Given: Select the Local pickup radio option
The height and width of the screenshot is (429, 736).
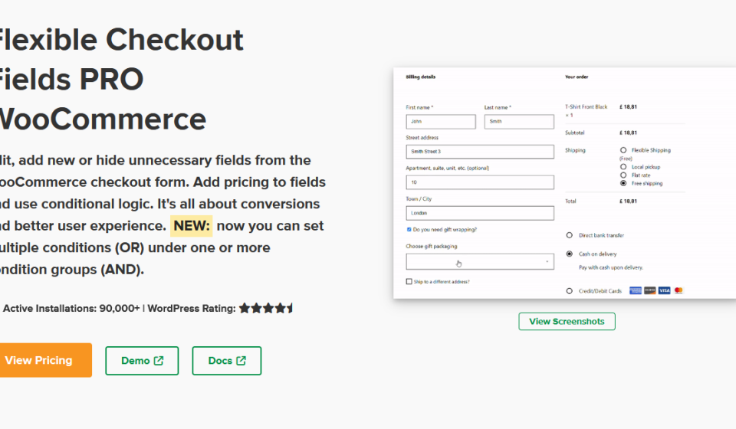Looking at the screenshot, I should [623, 166].
